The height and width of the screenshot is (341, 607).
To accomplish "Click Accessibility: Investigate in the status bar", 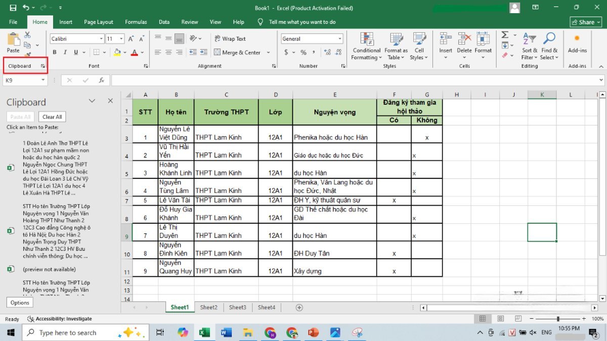I will tap(60, 319).
